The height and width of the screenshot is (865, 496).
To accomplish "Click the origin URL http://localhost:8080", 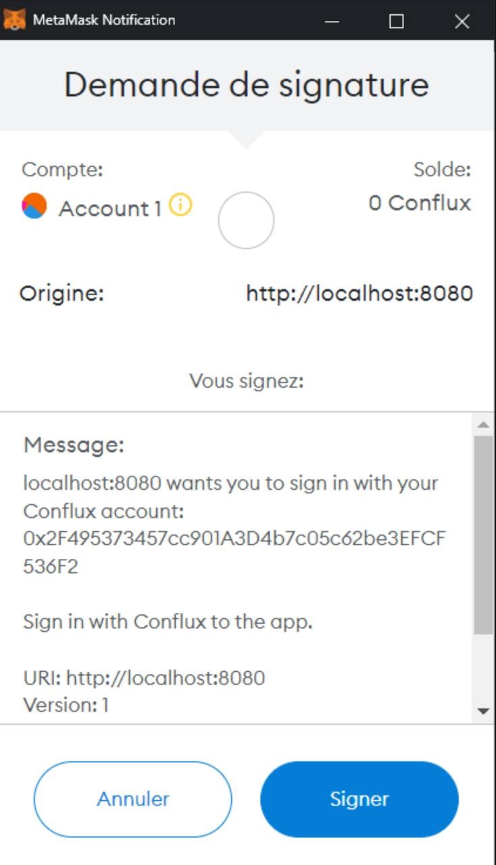I will [x=359, y=293].
